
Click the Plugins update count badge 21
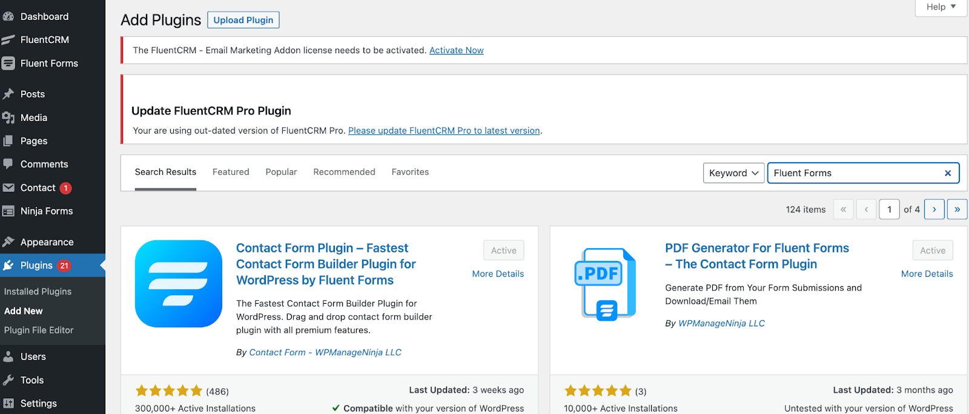pyautogui.click(x=64, y=266)
